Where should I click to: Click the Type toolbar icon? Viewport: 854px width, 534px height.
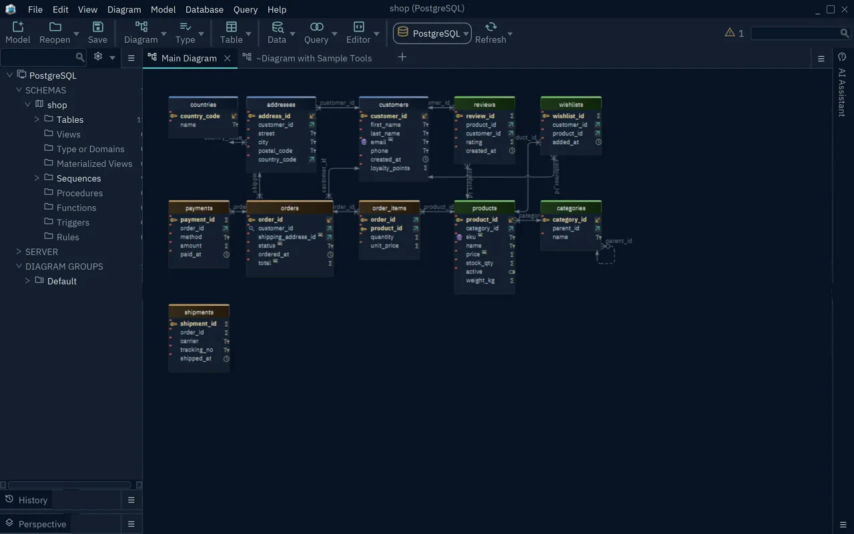tap(185, 27)
